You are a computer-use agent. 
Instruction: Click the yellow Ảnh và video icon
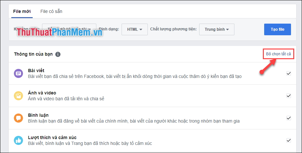click(18, 96)
